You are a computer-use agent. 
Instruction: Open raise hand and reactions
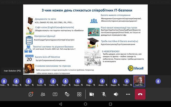tap(67, 94)
